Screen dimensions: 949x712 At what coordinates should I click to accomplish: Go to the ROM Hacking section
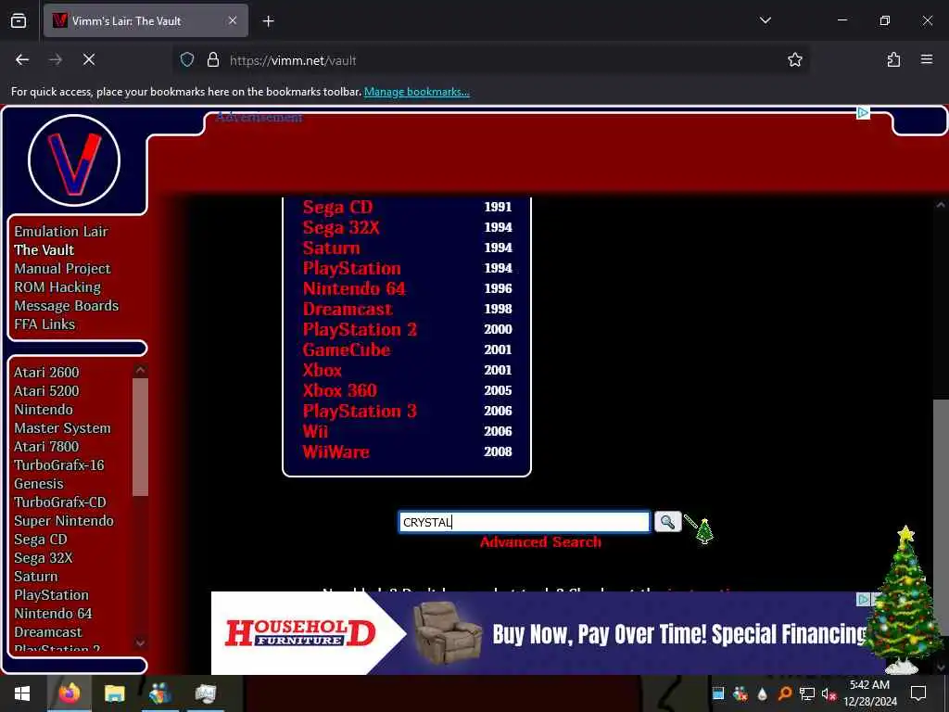57,287
